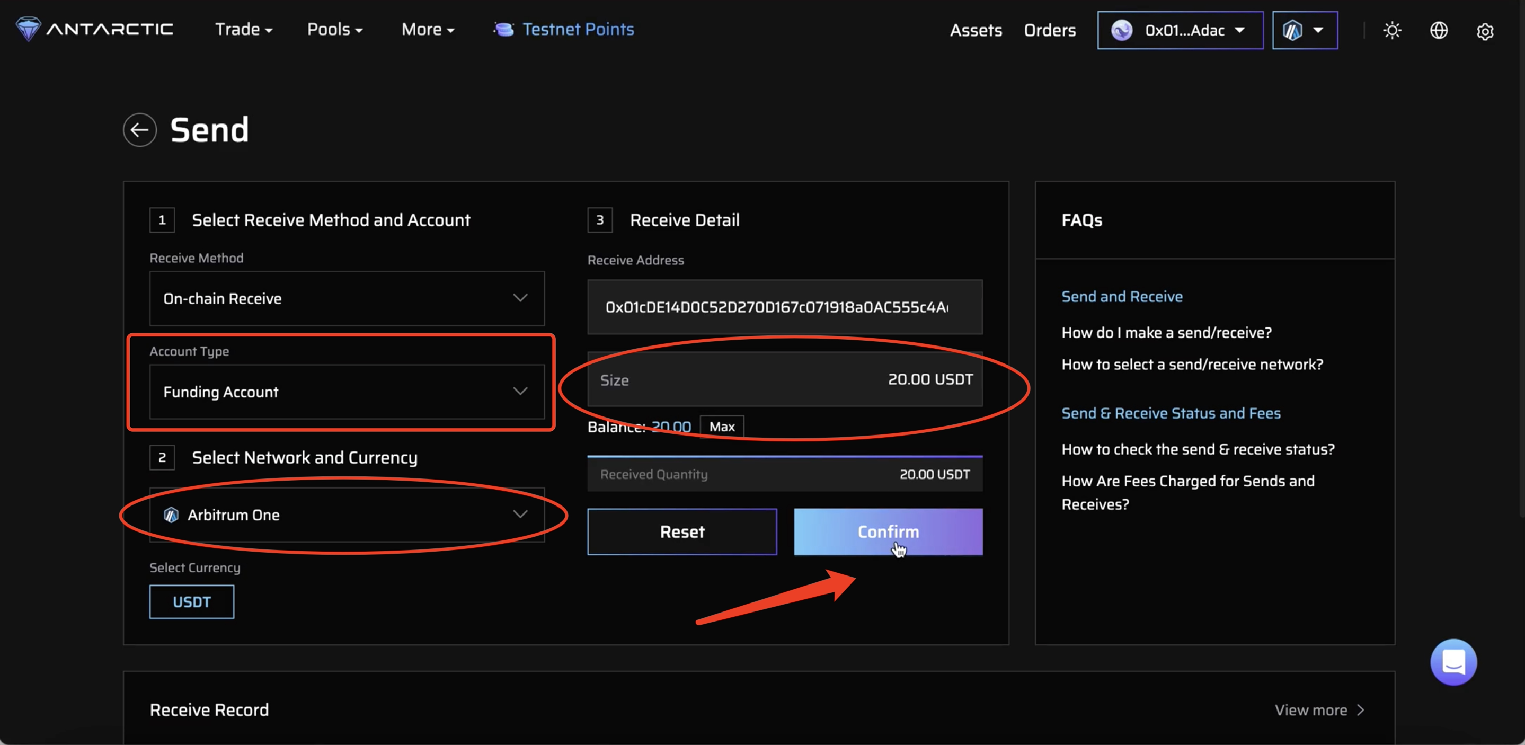Viewport: 1525px width, 745px height.
Task: Click the wallet avatar icon
Action: [x=1121, y=30]
